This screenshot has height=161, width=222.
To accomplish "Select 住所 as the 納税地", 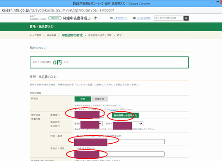I will (83, 99).
